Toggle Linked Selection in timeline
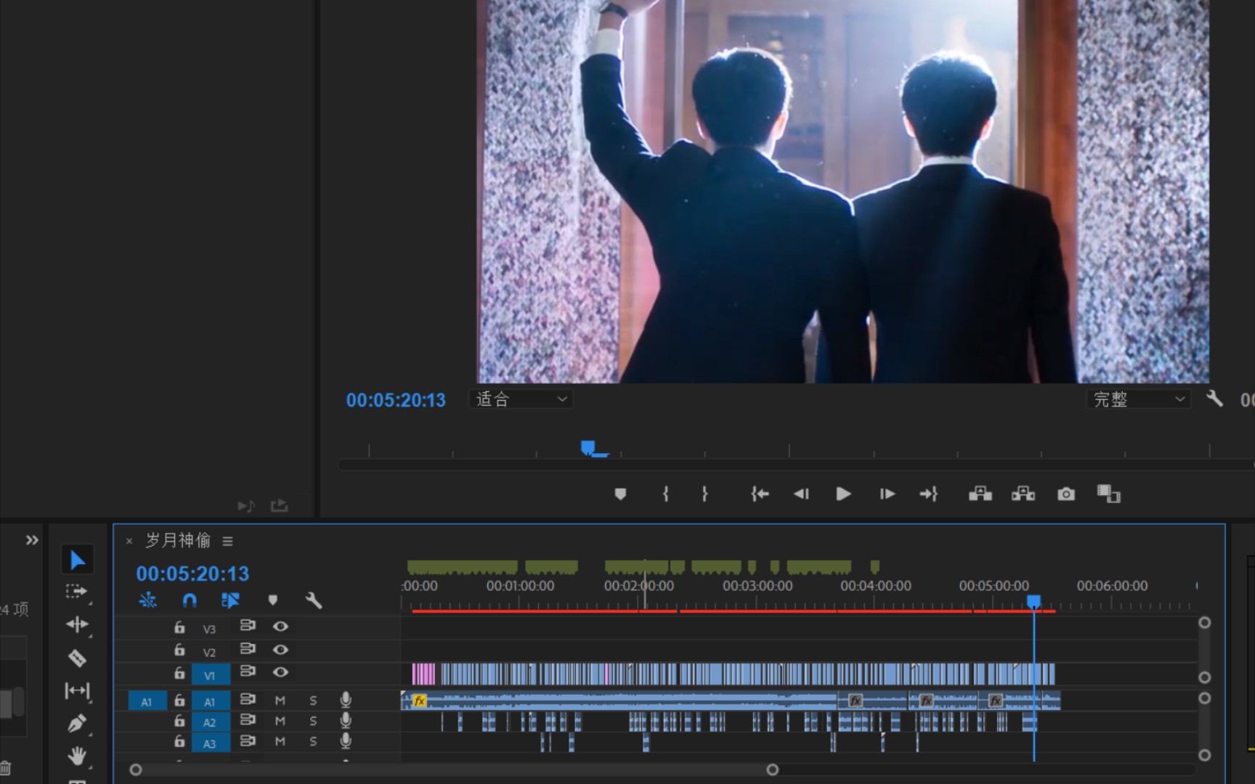 click(x=230, y=600)
